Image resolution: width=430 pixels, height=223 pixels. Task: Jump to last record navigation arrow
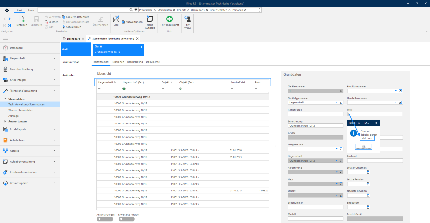coord(9,25)
